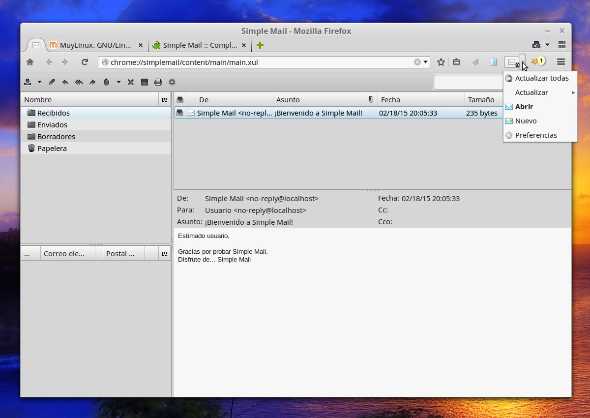Close the MuyLinux tab
Screen dimensions: 590x418
coord(140,45)
